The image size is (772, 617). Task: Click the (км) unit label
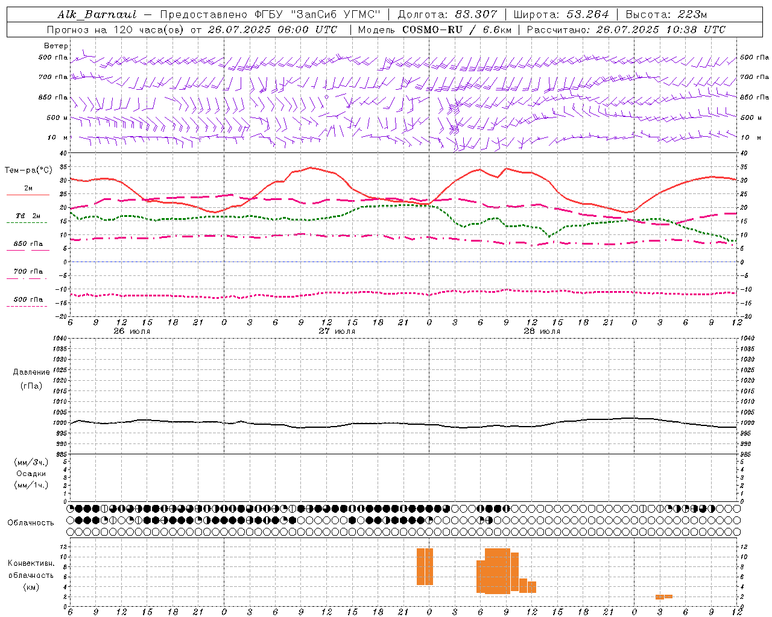click(x=31, y=587)
